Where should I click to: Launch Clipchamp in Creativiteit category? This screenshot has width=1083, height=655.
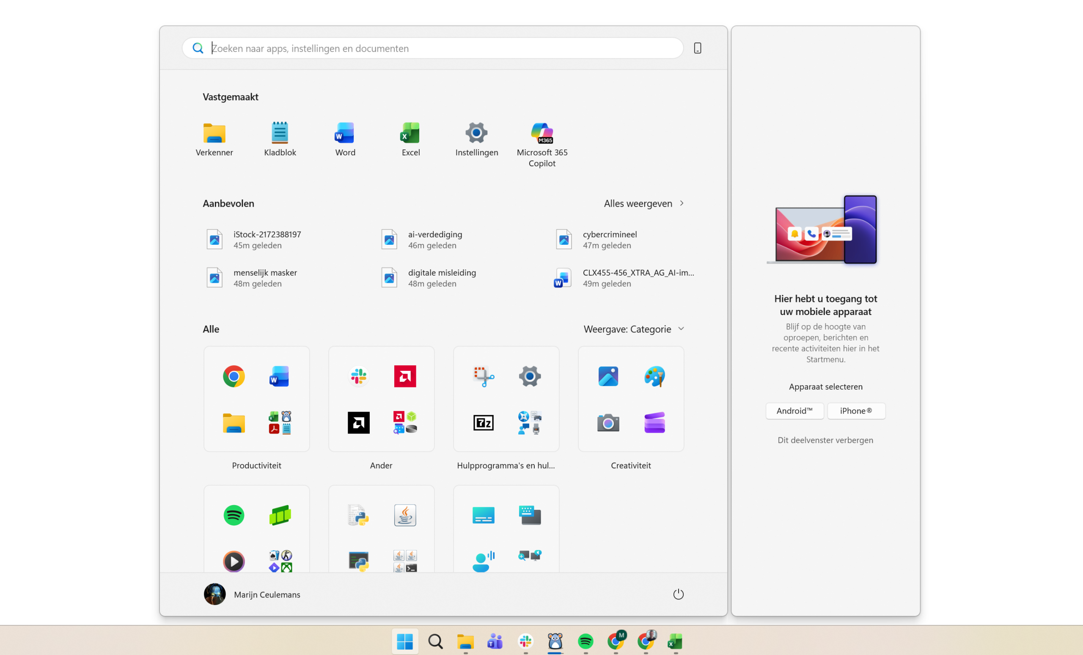click(x=654, y=423)
